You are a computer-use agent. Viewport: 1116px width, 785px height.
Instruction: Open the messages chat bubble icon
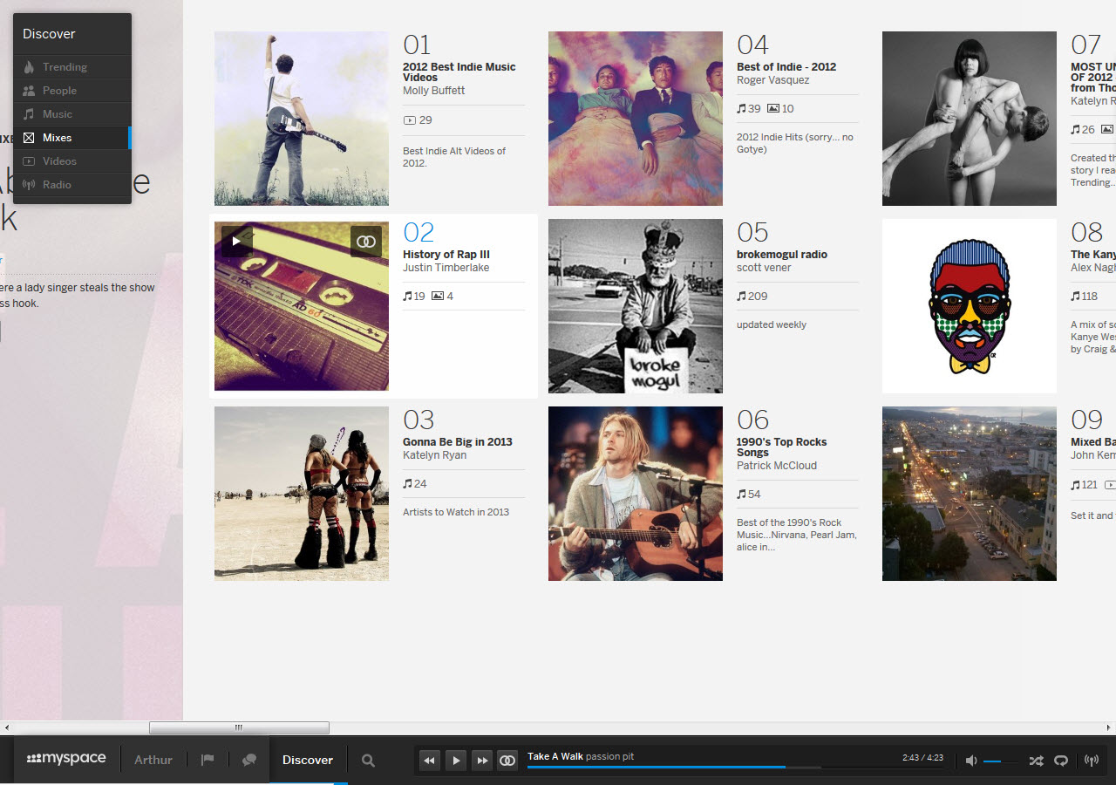(x=249, y=760)
